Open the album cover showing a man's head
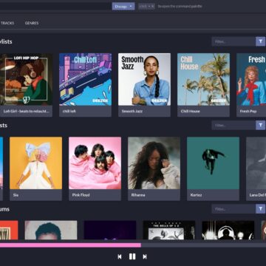This screenshot has width=266, height=266. (x=51, y=230)
